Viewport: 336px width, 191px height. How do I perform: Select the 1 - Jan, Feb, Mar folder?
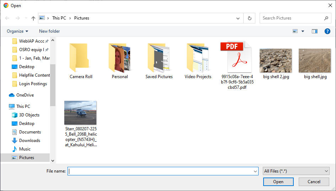coord(31,58)
